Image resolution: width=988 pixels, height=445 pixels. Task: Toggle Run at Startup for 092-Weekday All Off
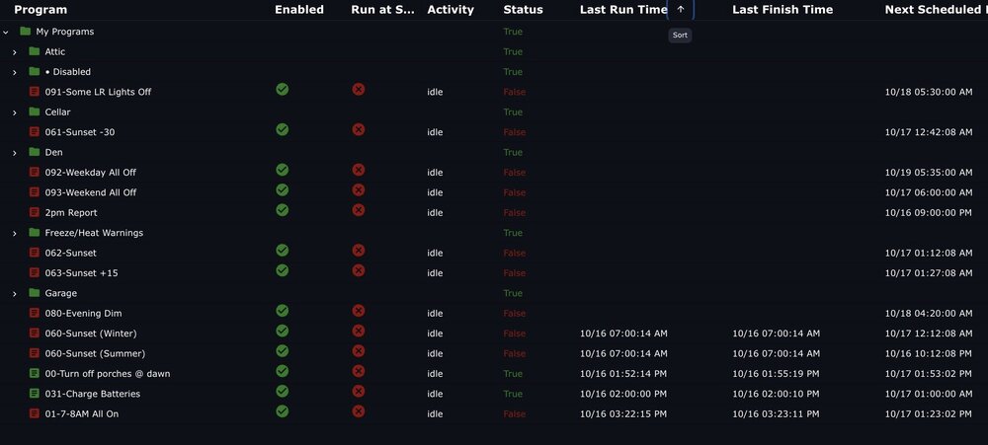[359, 170]
